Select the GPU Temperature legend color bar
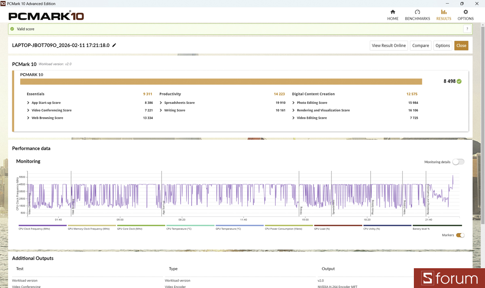Image resolution: width=485 pixels, height=288 pixels. click(239, 225)
